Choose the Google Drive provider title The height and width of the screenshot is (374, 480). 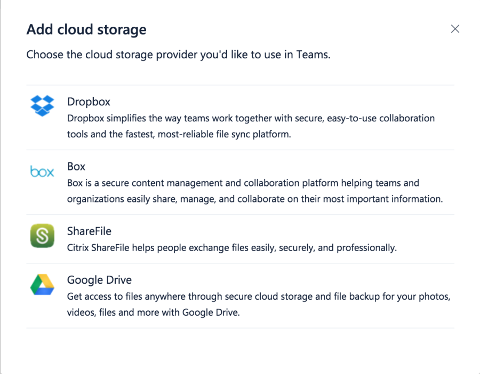[x=100, y=280]
